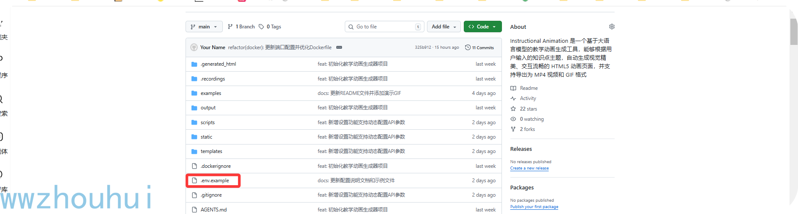Open the Releases heading link
This screenshot has width=798, height=214.
[x=521, y=149]
